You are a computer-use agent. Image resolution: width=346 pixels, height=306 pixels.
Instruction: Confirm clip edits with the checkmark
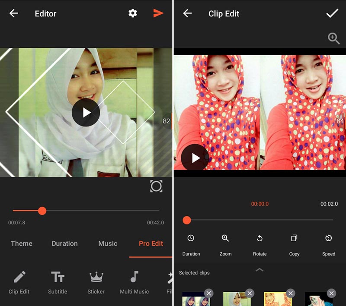click(332, 13)
